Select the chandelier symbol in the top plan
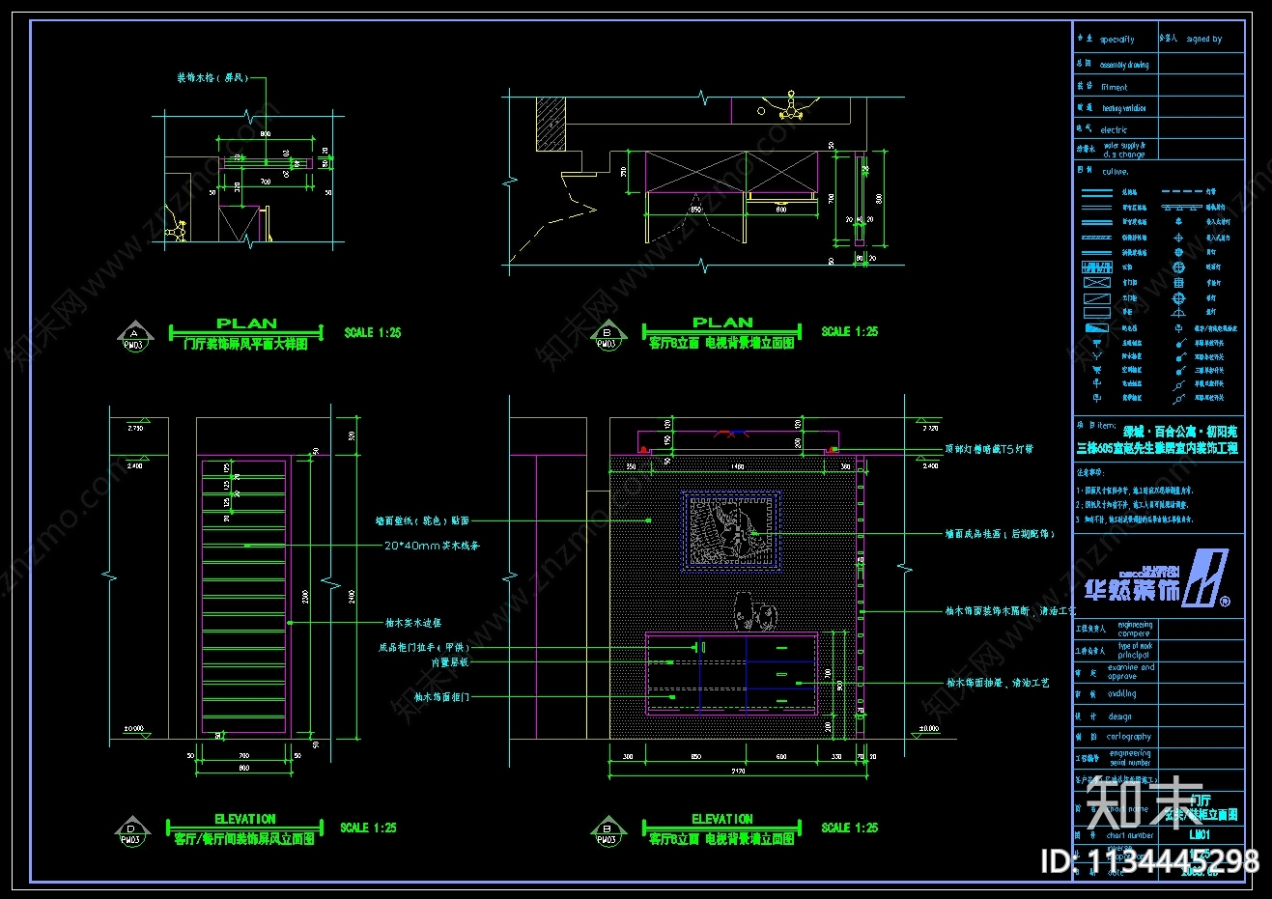Image resolution: width=1272 pixels, height=899 pixels. [791, 106]
